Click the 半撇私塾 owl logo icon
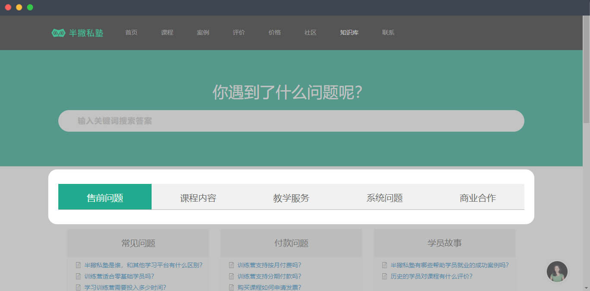 (x=58, y=33)
